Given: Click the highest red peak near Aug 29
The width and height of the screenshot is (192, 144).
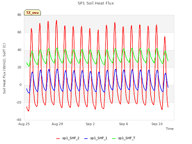Looking at the screenshot, I should click(56, 21).
